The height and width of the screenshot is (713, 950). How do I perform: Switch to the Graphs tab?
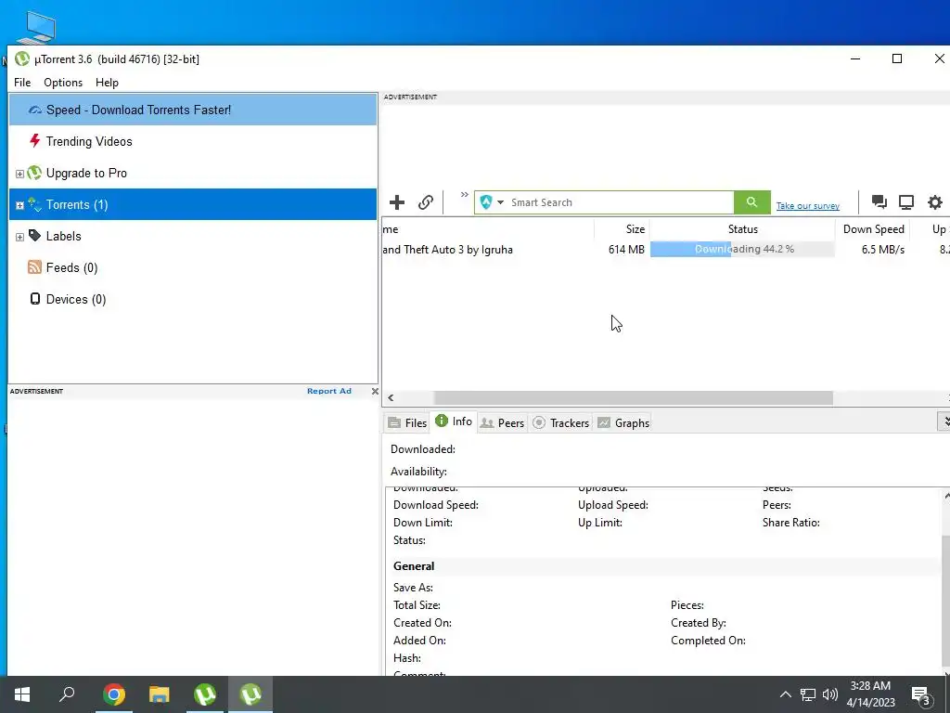point(623,422)
